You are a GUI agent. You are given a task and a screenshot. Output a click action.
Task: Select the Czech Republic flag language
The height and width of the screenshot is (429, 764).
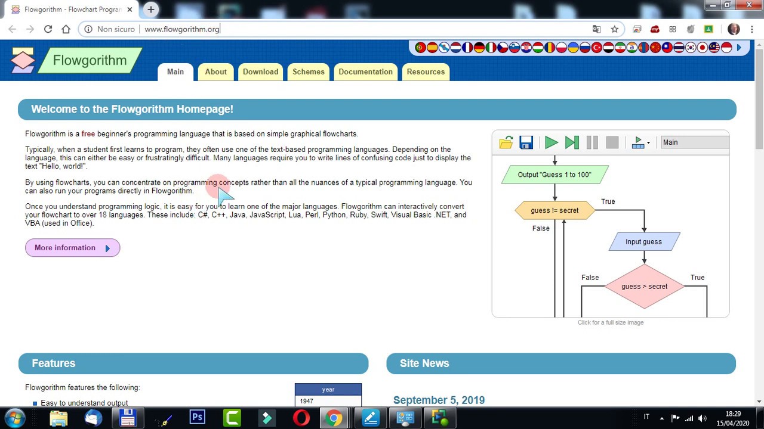(503, 48)
